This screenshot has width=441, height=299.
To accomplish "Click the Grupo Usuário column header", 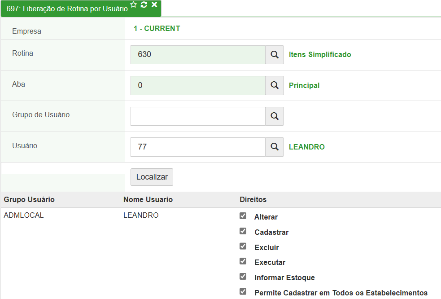I will [29, 199].
